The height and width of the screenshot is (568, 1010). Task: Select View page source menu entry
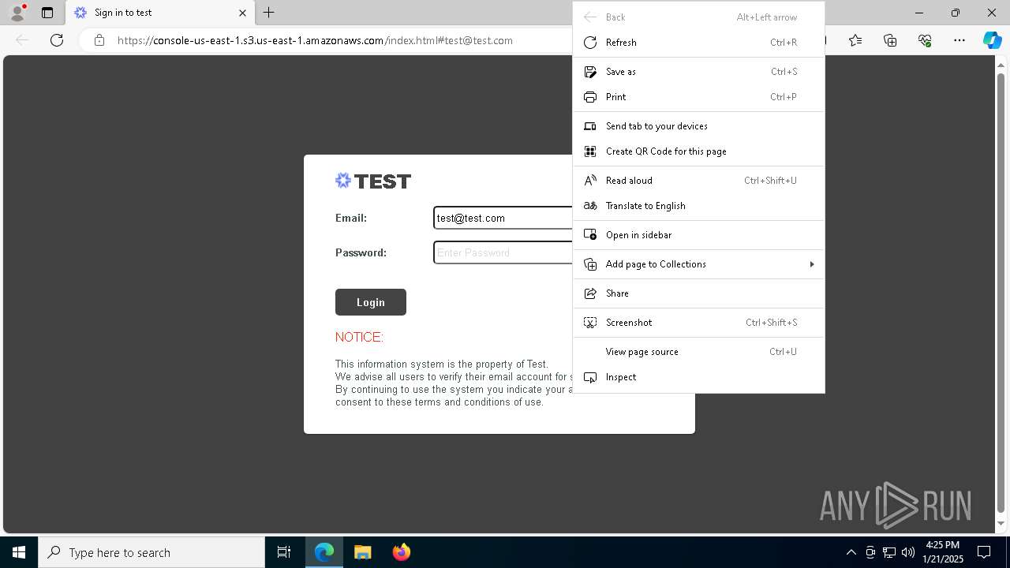698,352
